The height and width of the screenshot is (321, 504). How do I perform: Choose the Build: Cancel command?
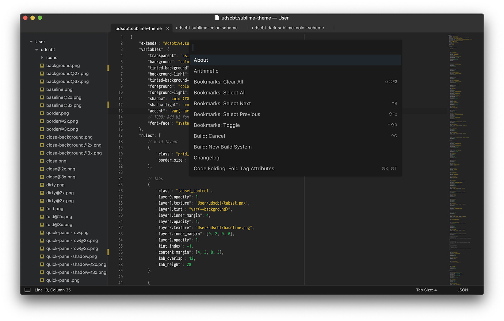tap(209, 136)
